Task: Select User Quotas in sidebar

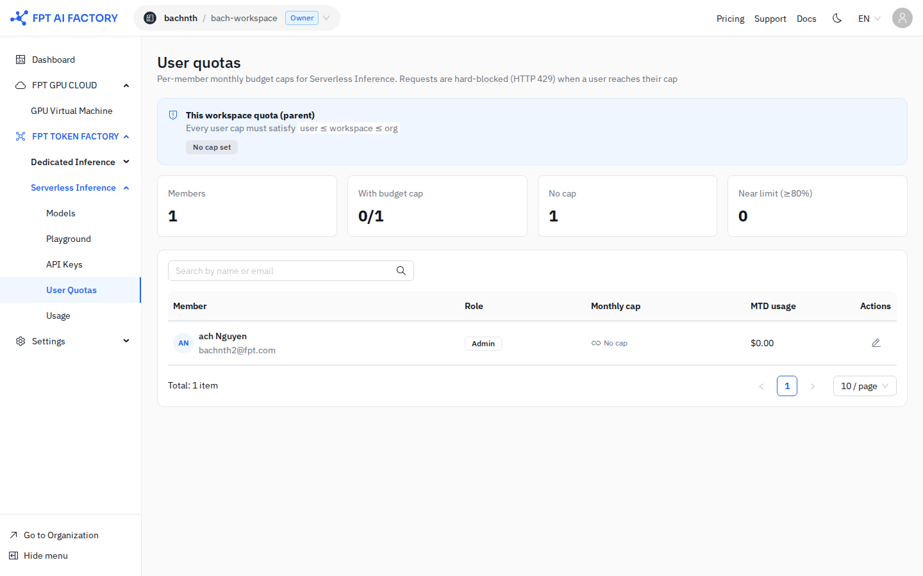Action: [71, 290]
